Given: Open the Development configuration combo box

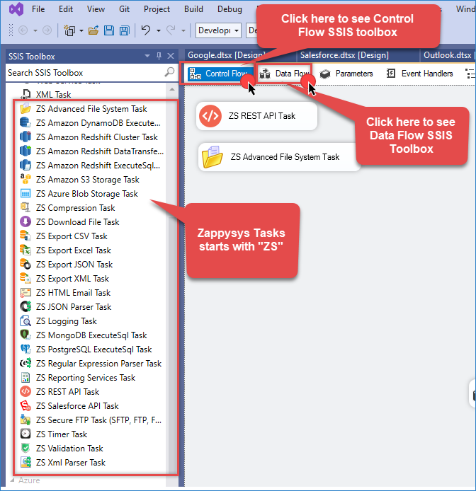Looking at the screenshot, I should coord(218,30).
